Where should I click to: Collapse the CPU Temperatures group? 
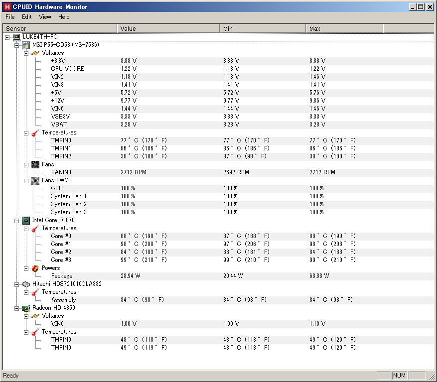(x=26, y=229)
